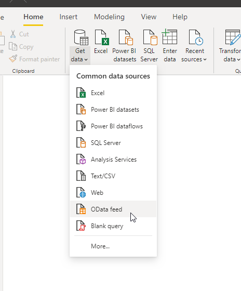Viewport: 241px width, 291px height.
Task: Expand the Recent sources dropdown arrow
Action: [205, 60]
